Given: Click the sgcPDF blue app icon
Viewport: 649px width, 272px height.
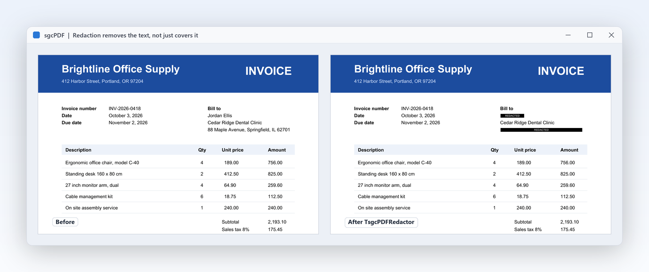Looking at the screenshot, I should 36,35.
